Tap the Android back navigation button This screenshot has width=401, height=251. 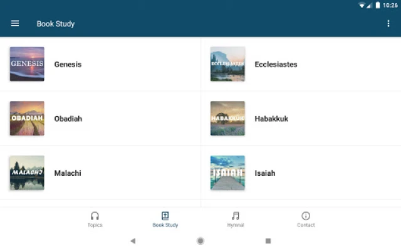pos(133,241)
